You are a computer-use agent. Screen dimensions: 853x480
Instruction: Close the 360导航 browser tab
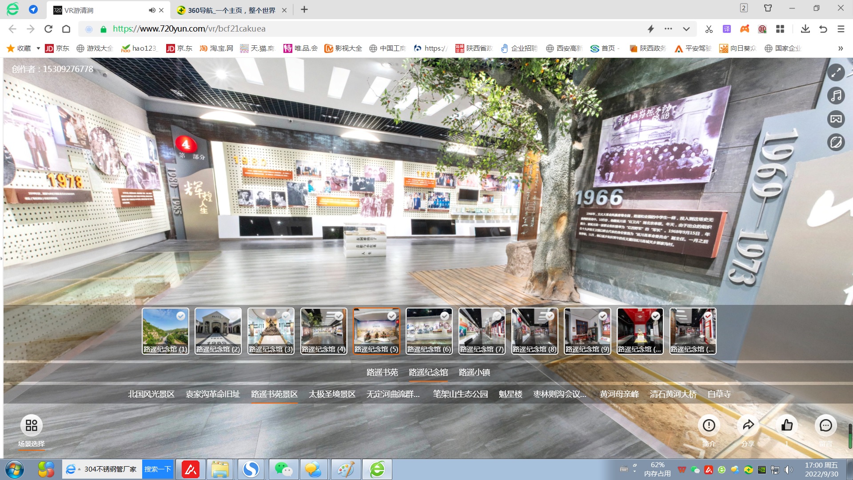tap(284, 10)
